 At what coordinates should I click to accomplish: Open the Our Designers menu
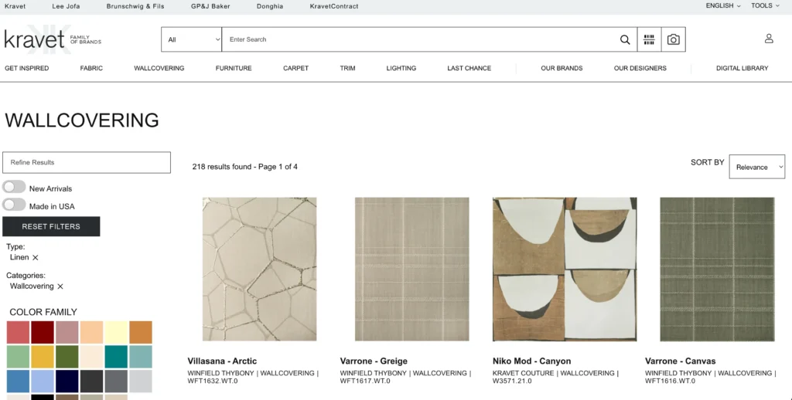[640, 68]
